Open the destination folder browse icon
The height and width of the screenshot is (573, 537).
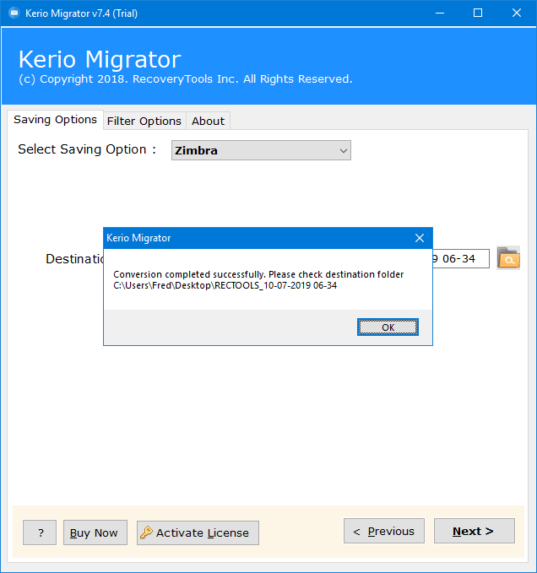point(508,258)
